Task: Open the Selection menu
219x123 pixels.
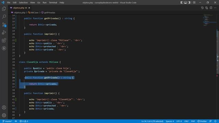Action: click(23, 2)
